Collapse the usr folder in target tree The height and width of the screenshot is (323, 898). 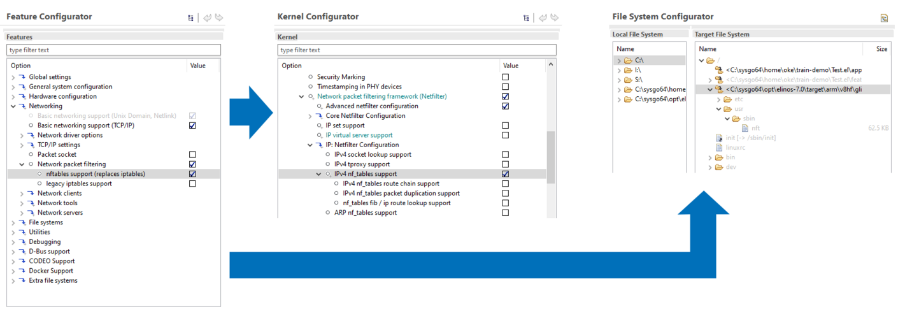pyautogui.click(x=718, y=109)
